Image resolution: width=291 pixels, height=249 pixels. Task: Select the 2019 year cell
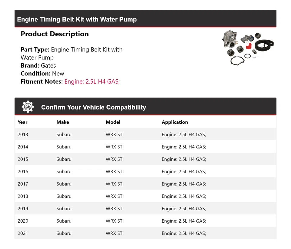point(23,209)
